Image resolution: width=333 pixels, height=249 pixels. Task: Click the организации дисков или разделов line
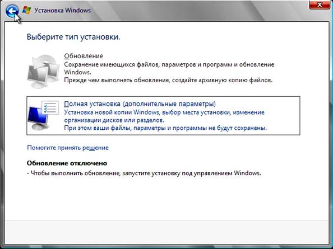(x=114, y=120)
